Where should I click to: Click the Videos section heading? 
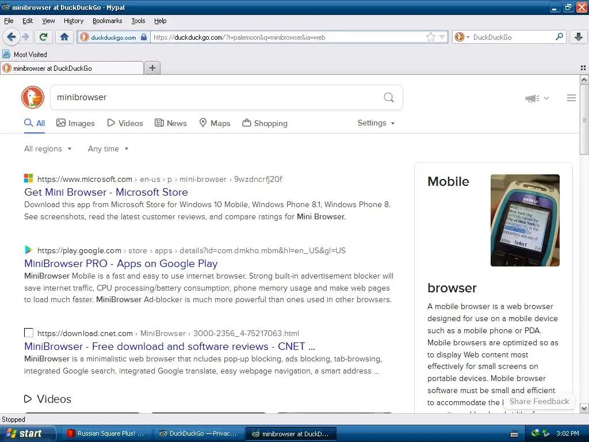(48, 399)
